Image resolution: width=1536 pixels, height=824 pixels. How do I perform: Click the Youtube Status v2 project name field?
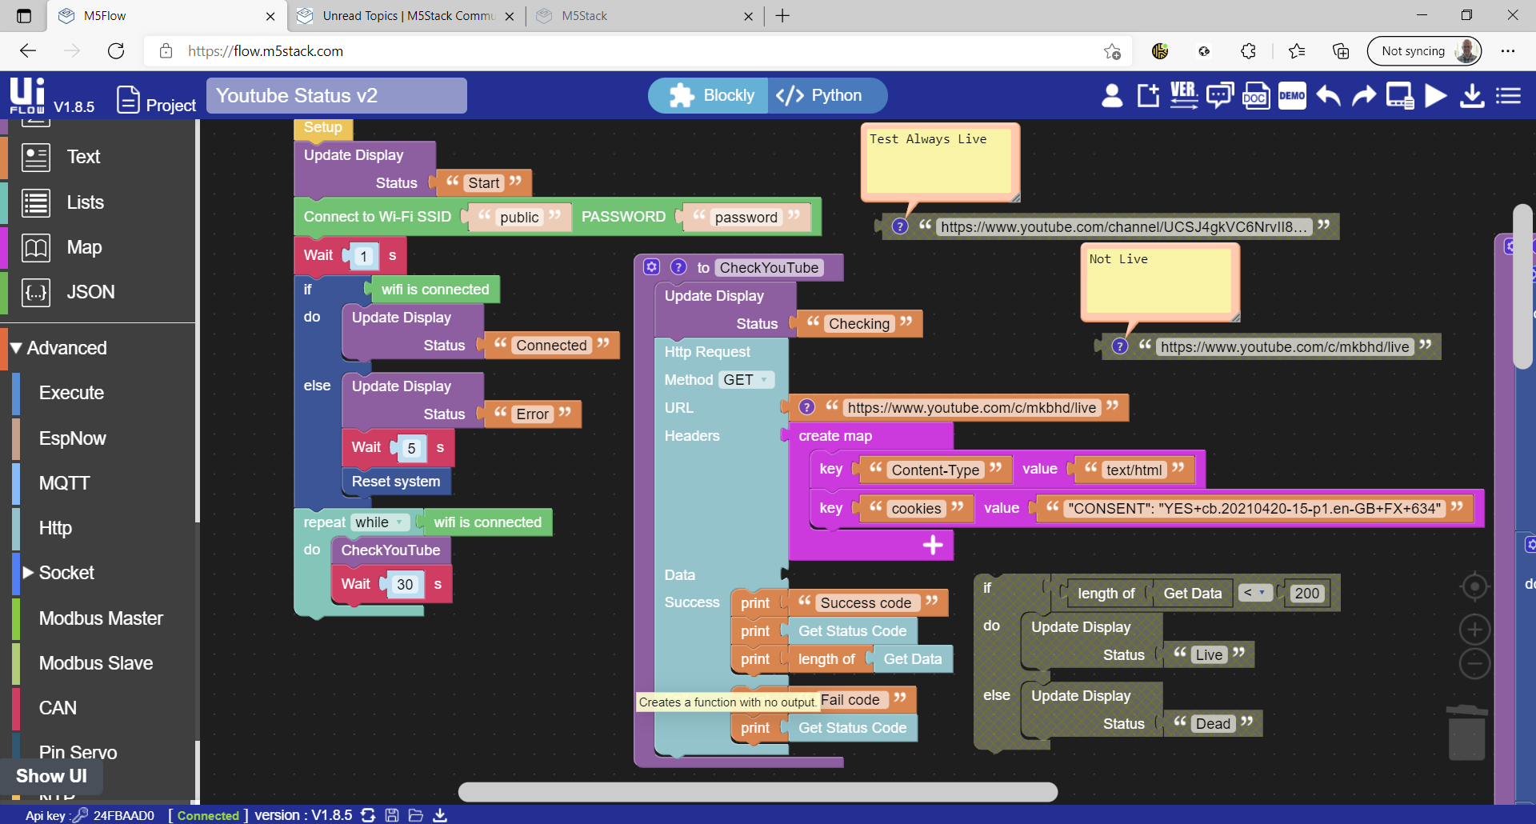click(x=337, y=96)
